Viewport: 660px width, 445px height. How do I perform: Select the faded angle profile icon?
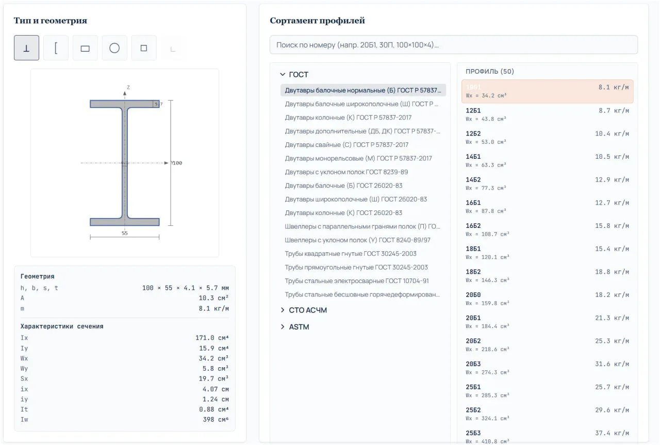pyautogui.click(x=173, y=48)
